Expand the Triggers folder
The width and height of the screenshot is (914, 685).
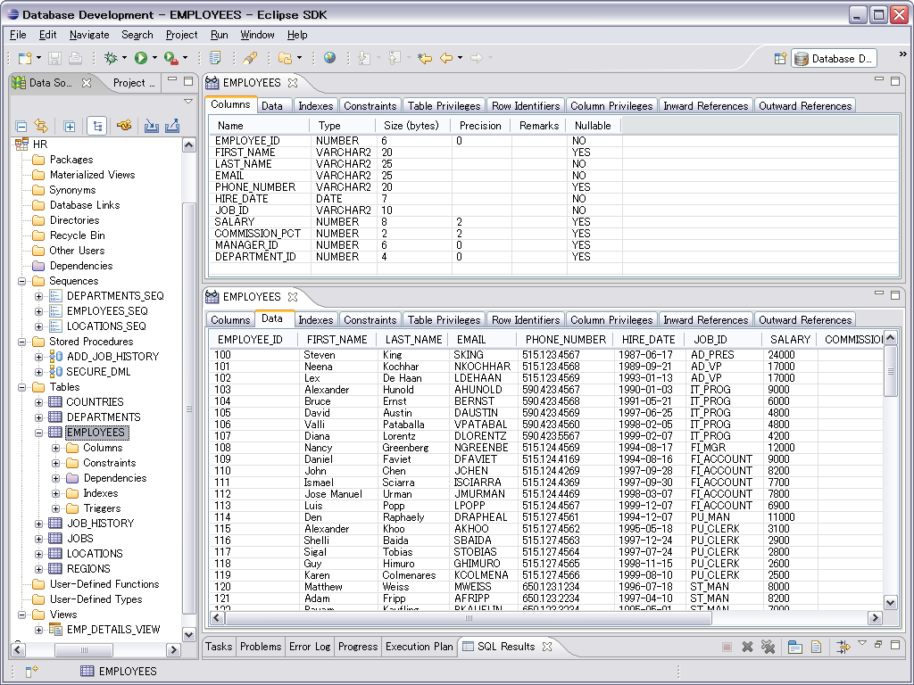pos(56,508)
